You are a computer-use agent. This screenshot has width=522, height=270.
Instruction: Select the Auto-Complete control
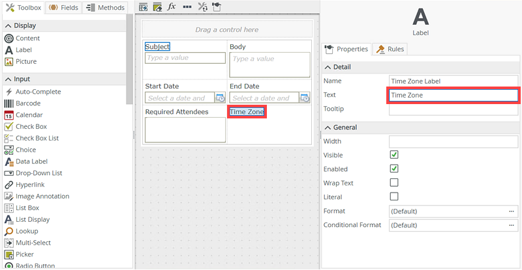(x=33, y=92)
